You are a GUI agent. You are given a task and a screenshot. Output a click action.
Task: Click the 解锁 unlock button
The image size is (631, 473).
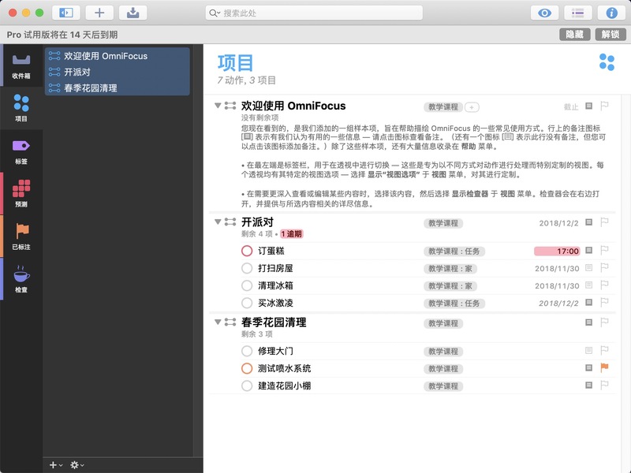coord(610,35)
